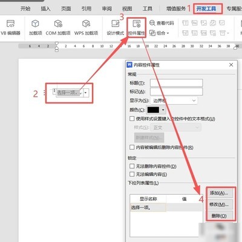The width and height of the screenshot is (242, 242).
Task: Toggle 设计模式 design mode
Action: pyautogui.click(x=116, y=28)
